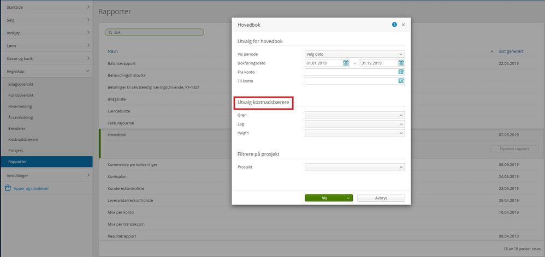This screenshot has width=545, height=257.
Task: Click the Apper og utvidelser shopping bag icon
Action: pos(8,188)
